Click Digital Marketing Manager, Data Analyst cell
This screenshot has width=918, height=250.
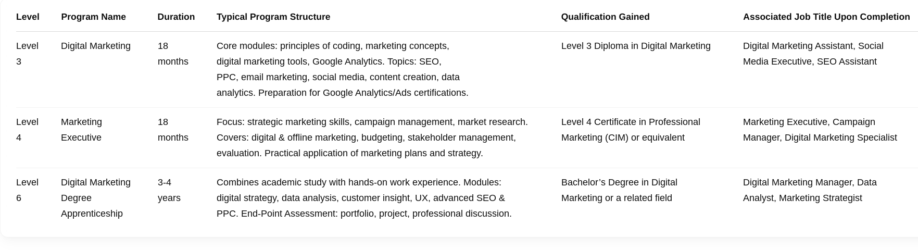[810, 190]
